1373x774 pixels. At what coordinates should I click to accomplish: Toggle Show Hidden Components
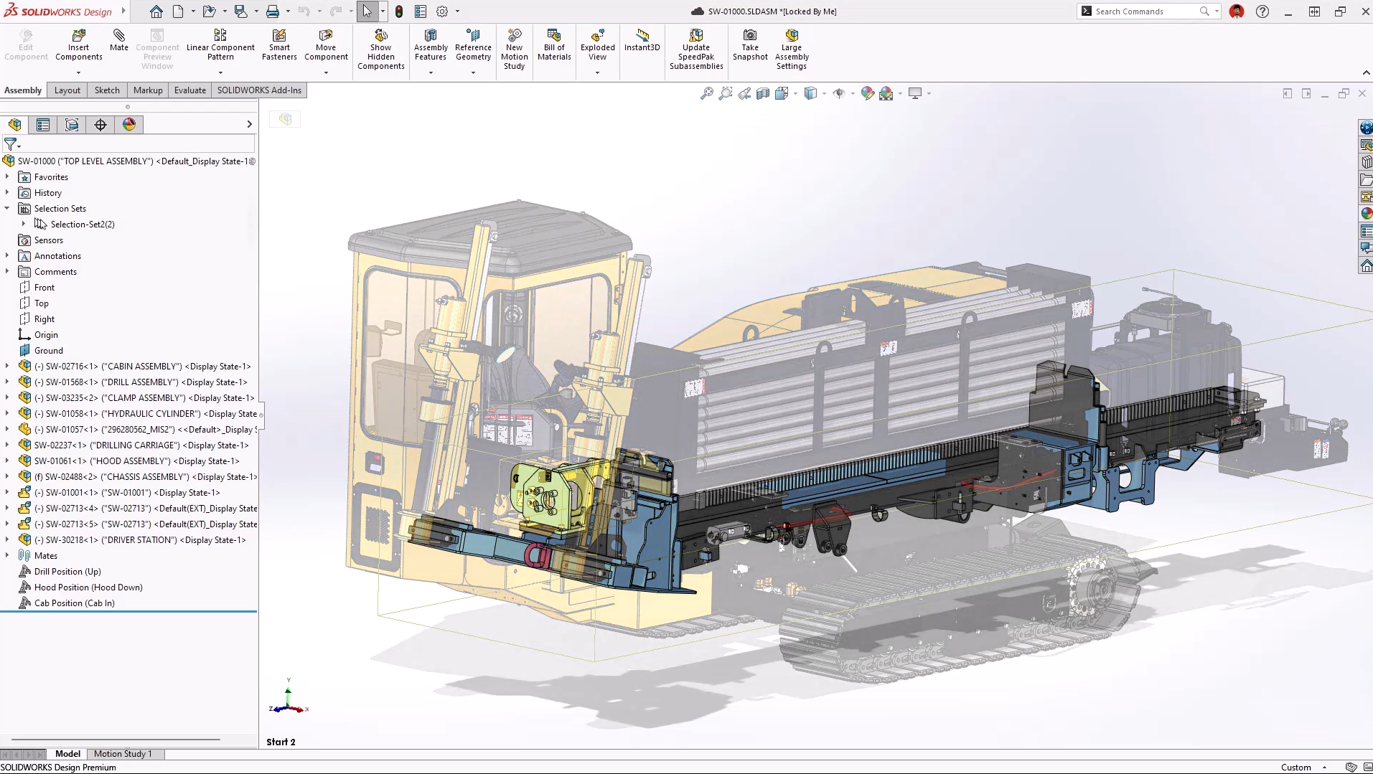pos(380,43)
